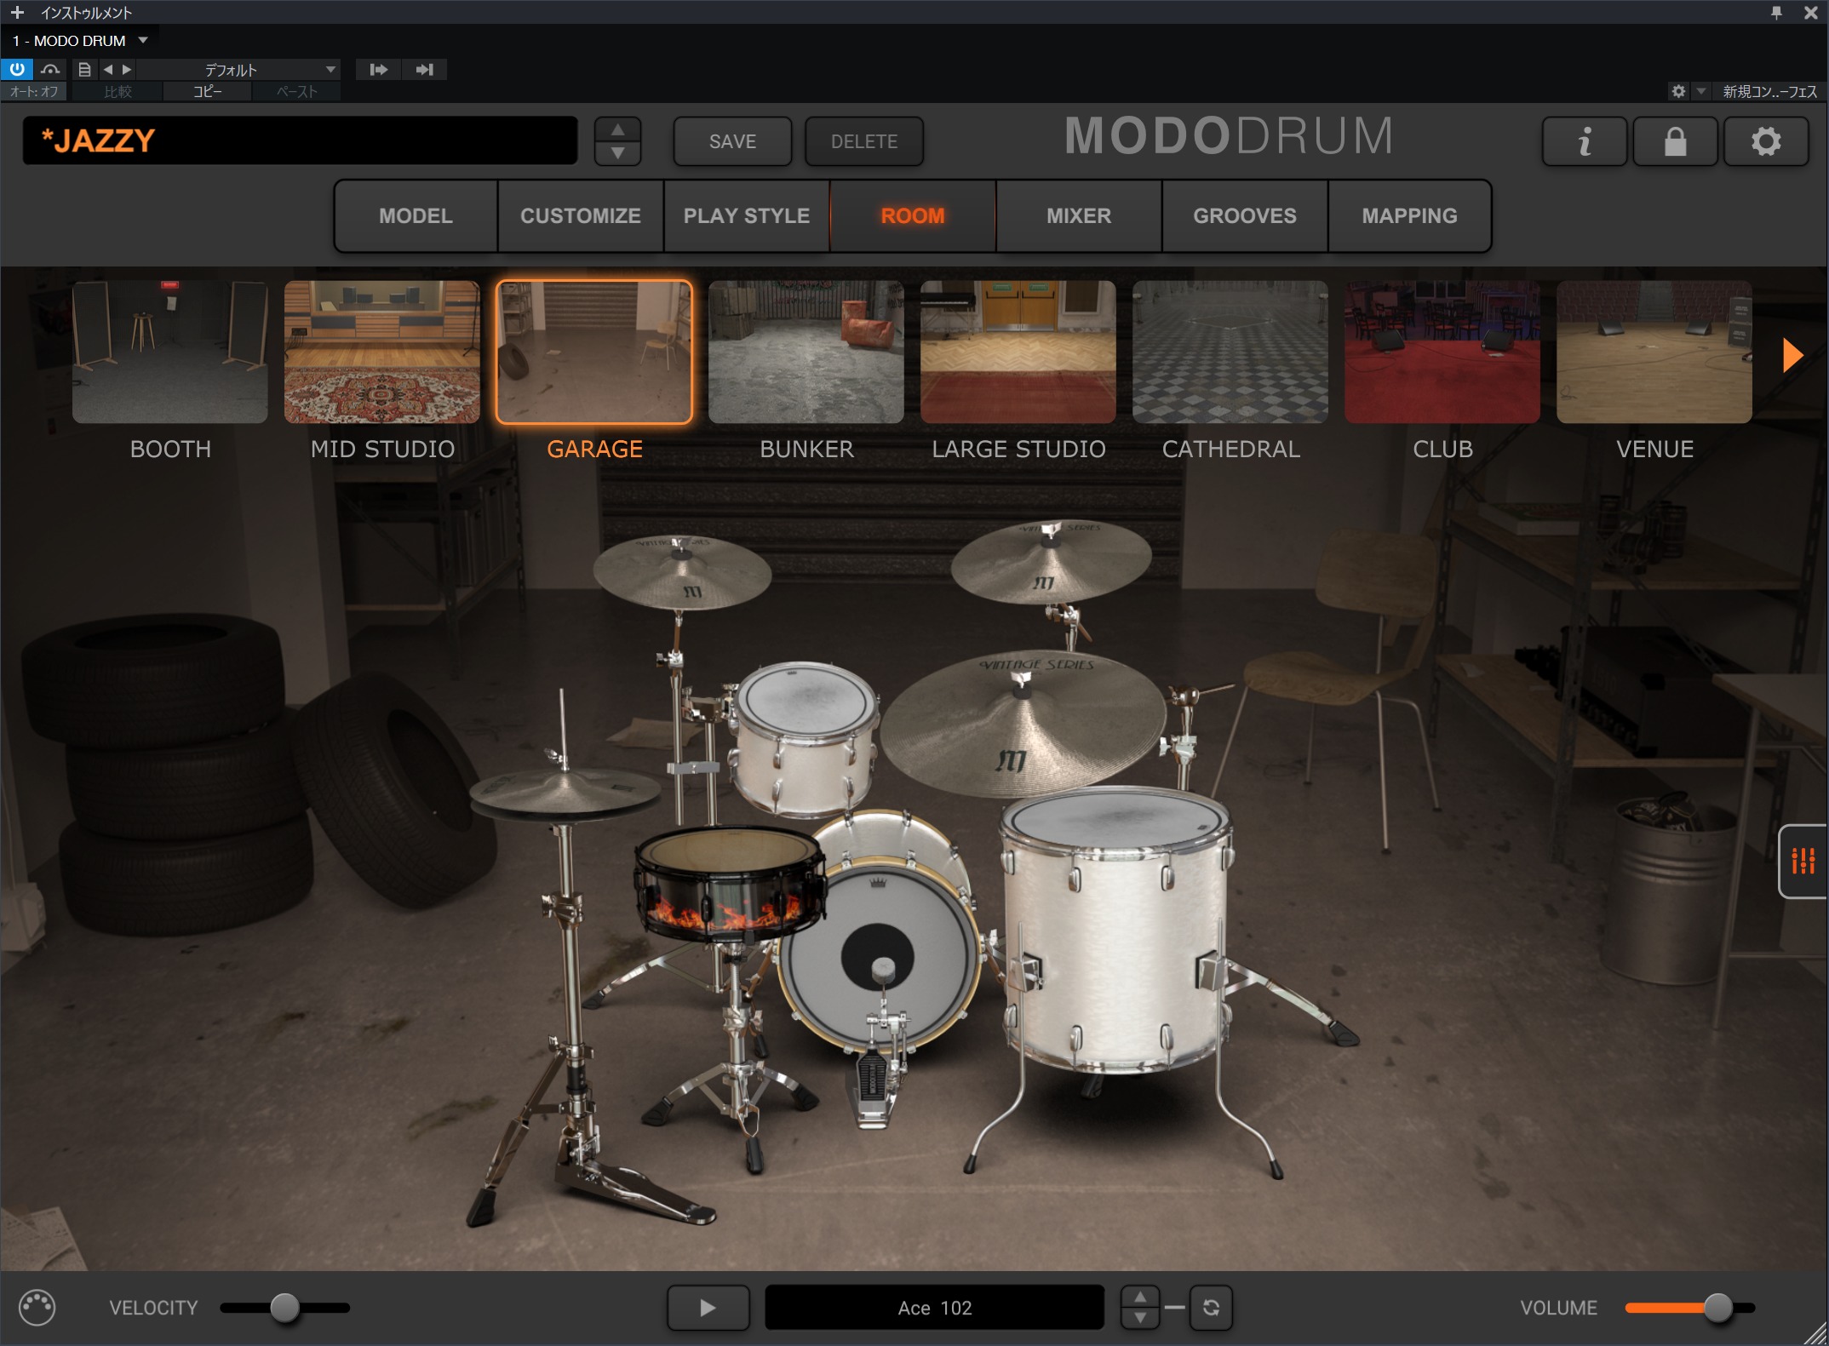1829x1346 pixels.
Task: Open the palette round icon bottom-left
Action: coord(37,1308)
